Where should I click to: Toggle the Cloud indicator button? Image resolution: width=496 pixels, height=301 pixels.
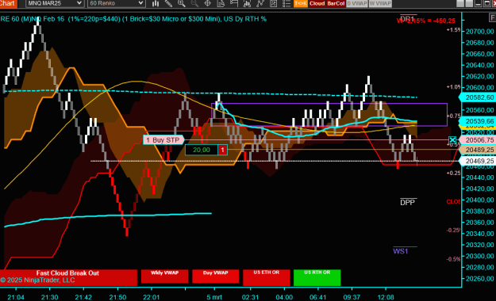[317, 3]
